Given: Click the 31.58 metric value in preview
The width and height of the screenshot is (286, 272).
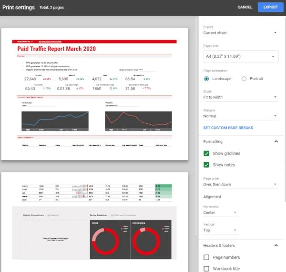Looking at the screenshot, I should pyautogui.click(x=130, y=89).
